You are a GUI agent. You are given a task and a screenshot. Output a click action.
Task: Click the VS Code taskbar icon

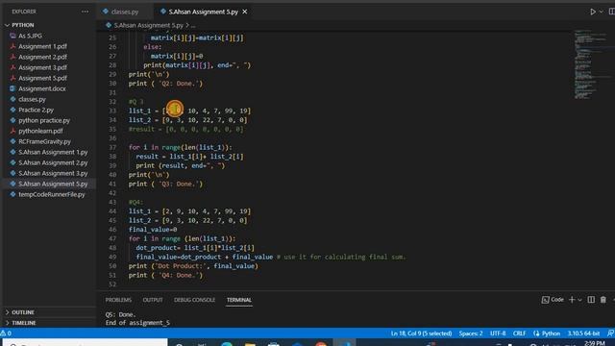[x=346, y=343]
